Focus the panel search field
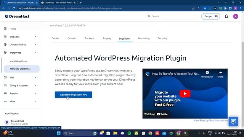 click(171, 16)
